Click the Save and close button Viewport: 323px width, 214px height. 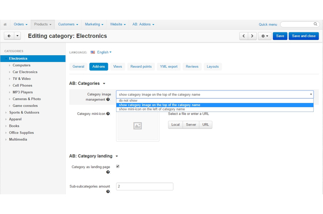[304, 36]
